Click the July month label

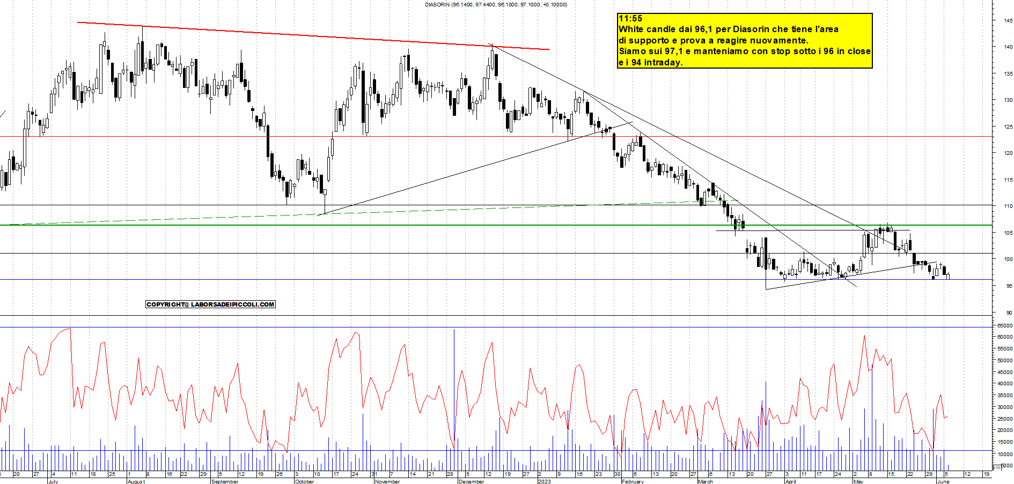(x=53, y=481)
